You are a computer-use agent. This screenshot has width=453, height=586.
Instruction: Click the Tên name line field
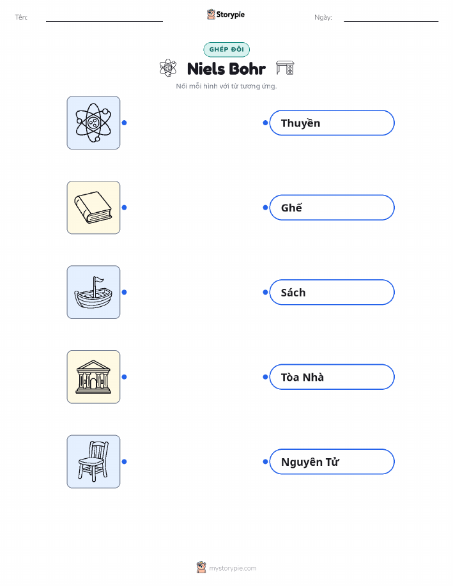pos(104,17)
